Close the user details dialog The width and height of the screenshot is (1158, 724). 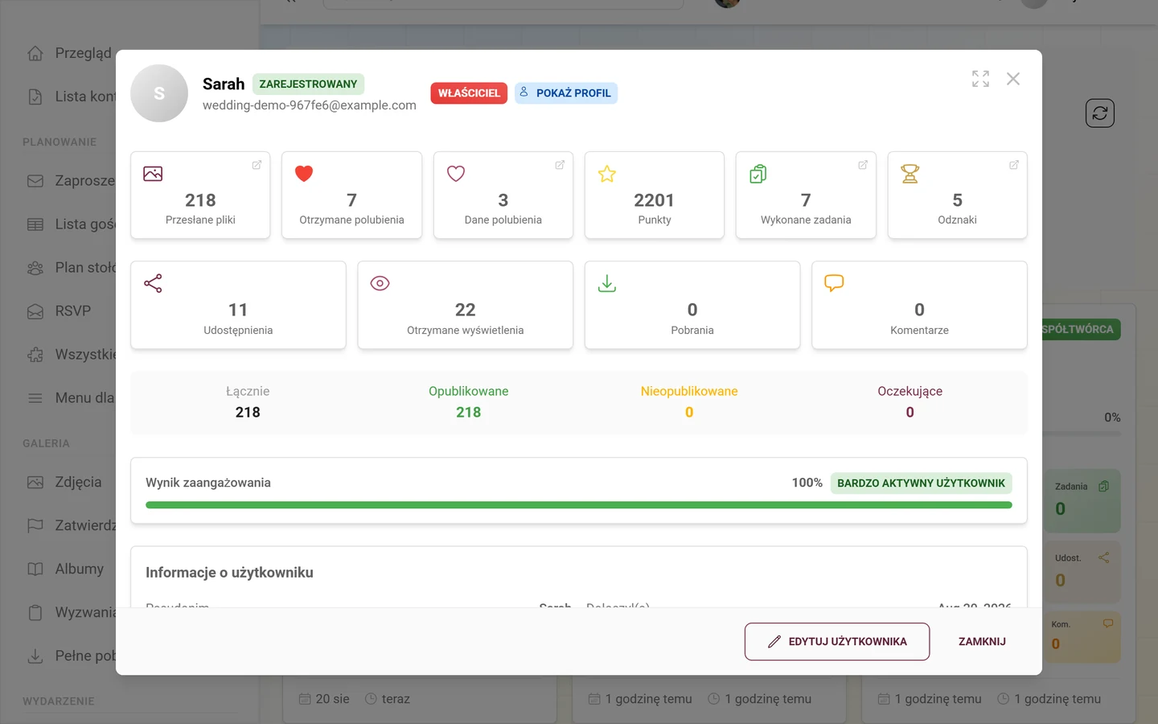coord(1013,79)
